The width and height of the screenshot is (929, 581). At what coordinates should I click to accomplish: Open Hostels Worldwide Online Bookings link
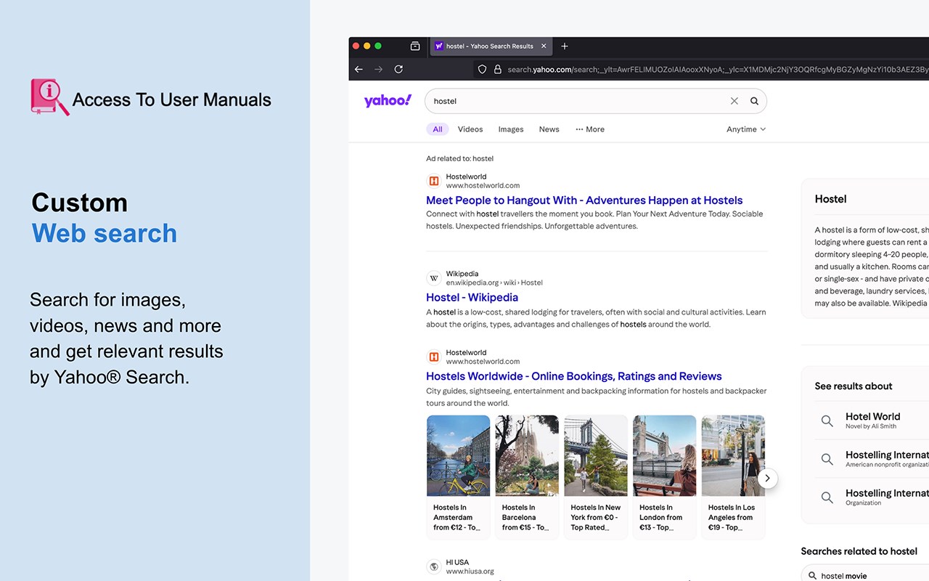(574, 376)
